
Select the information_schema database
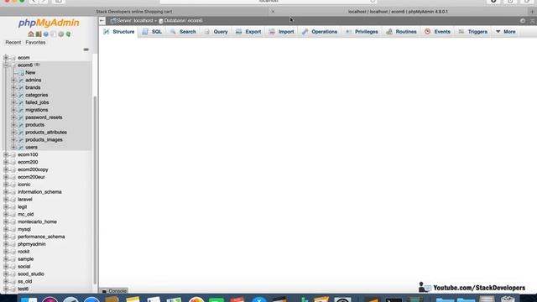[x=39, y=192]
